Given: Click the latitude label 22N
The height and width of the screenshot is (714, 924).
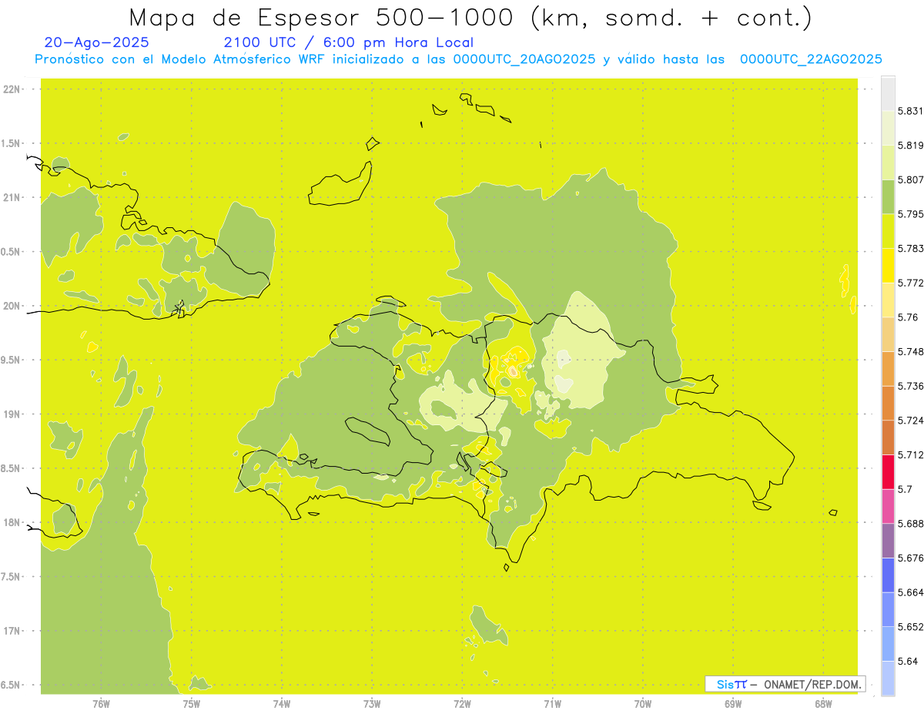Looking at the screenshot, I should pyautogui.click(x=12, y=89).
